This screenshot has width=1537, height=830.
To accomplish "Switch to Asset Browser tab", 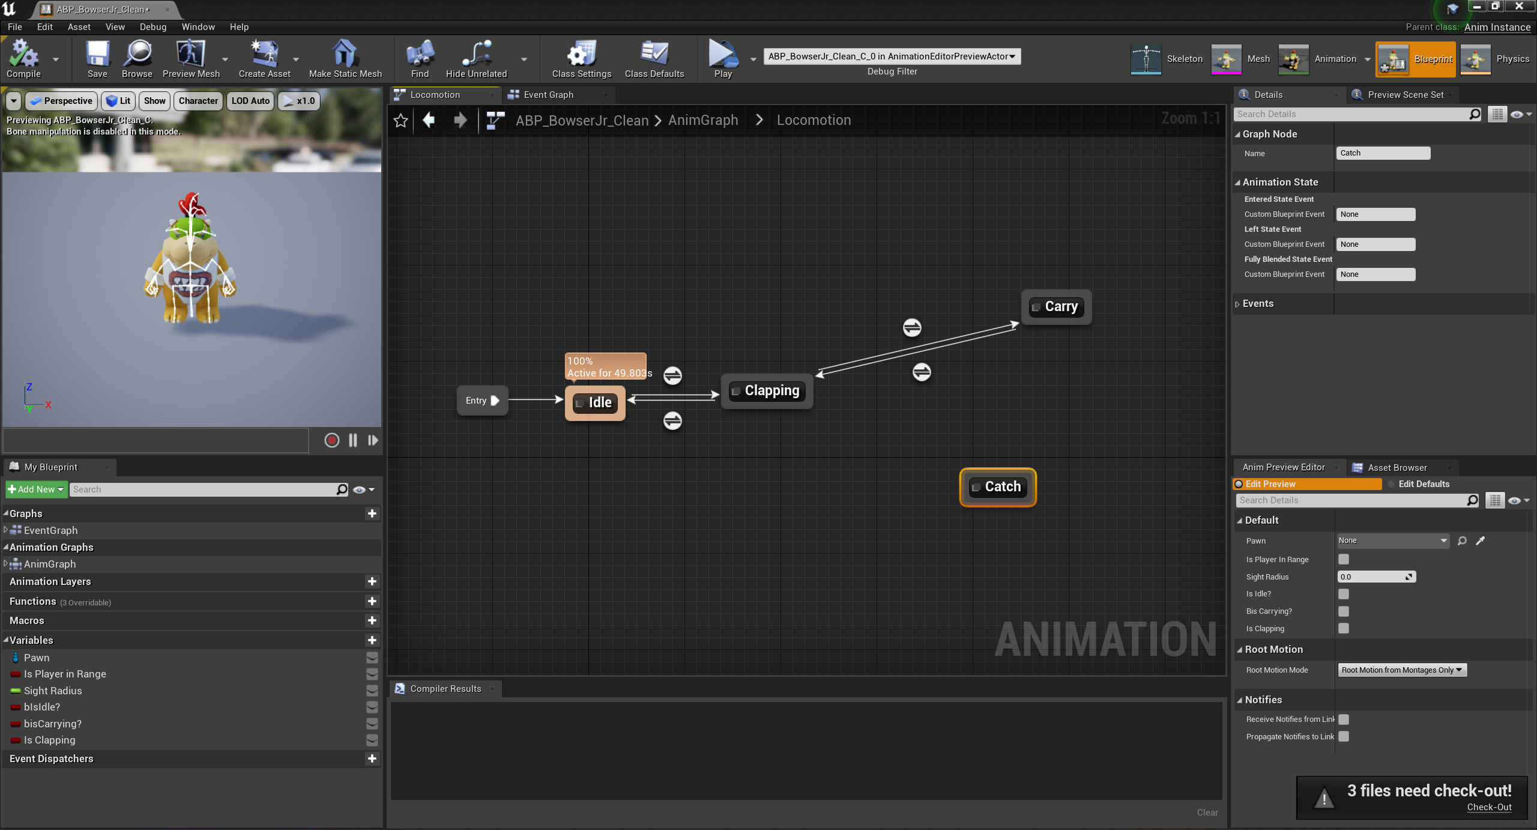I will 1397,468.
